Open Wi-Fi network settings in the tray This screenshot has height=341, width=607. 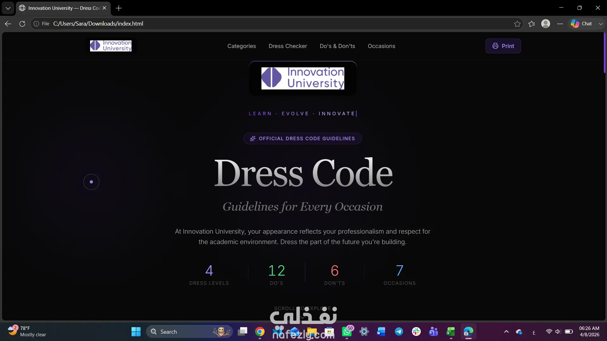point(549,332)
